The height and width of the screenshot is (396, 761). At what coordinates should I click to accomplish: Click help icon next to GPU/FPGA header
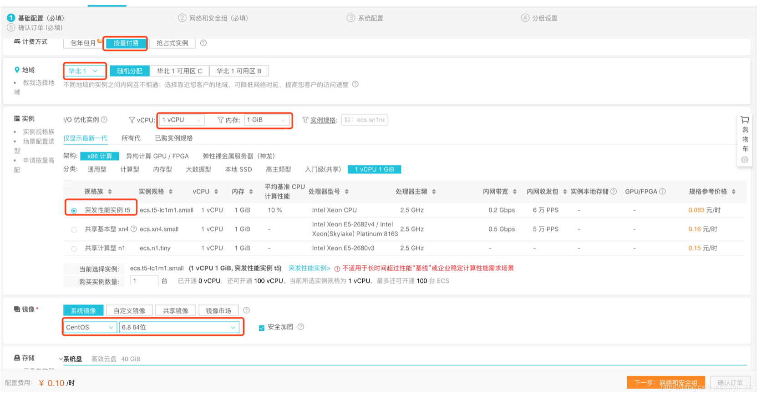[663, 192]
